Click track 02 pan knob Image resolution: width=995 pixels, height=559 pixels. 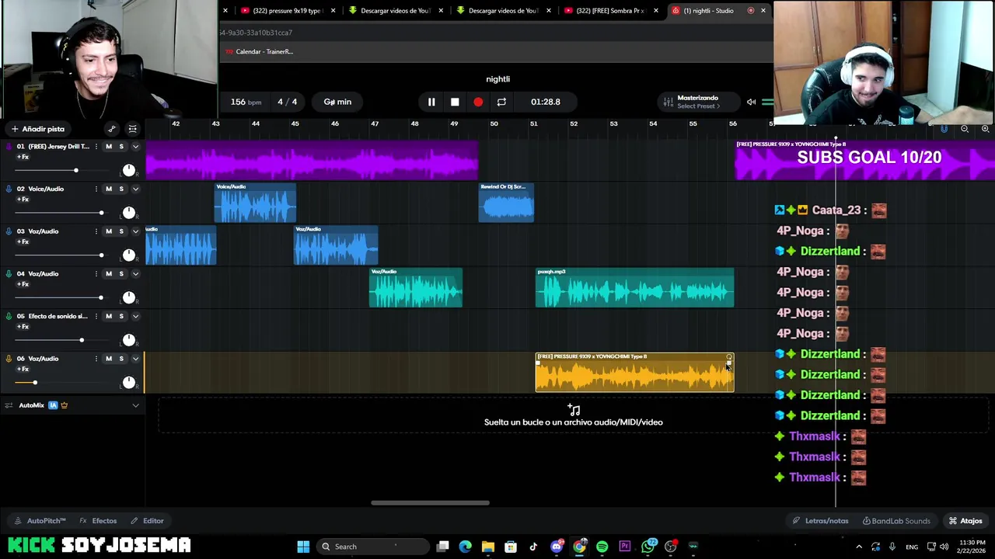(129, 213)
